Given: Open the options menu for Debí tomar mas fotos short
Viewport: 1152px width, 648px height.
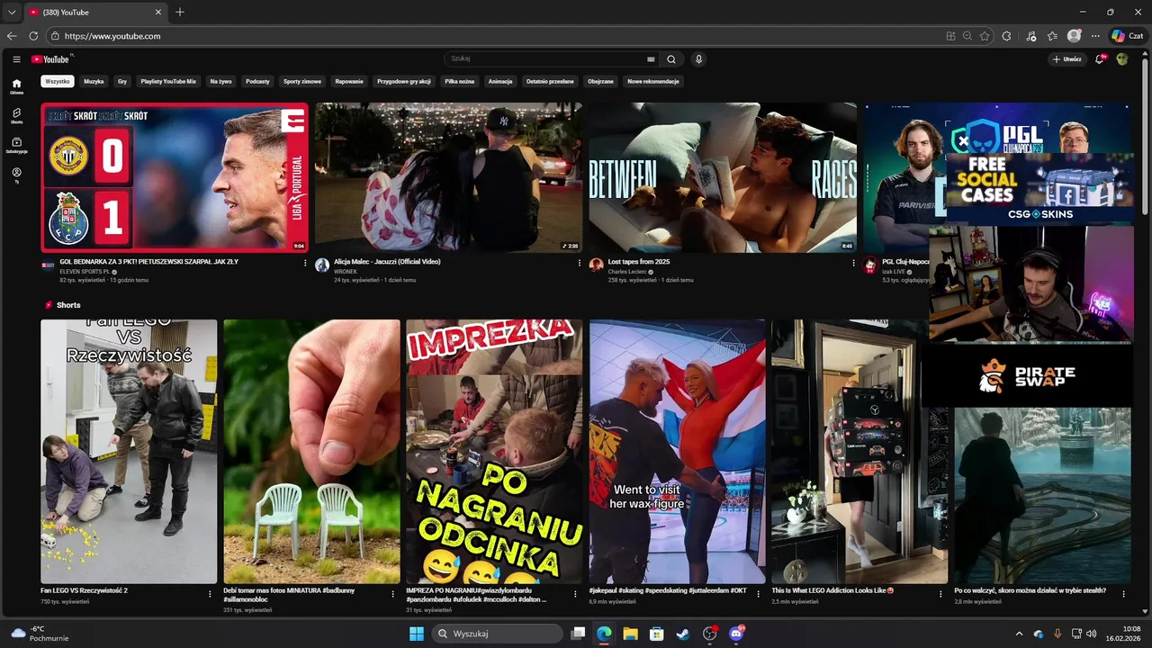Looking at the screenshot, I should 392,593.
